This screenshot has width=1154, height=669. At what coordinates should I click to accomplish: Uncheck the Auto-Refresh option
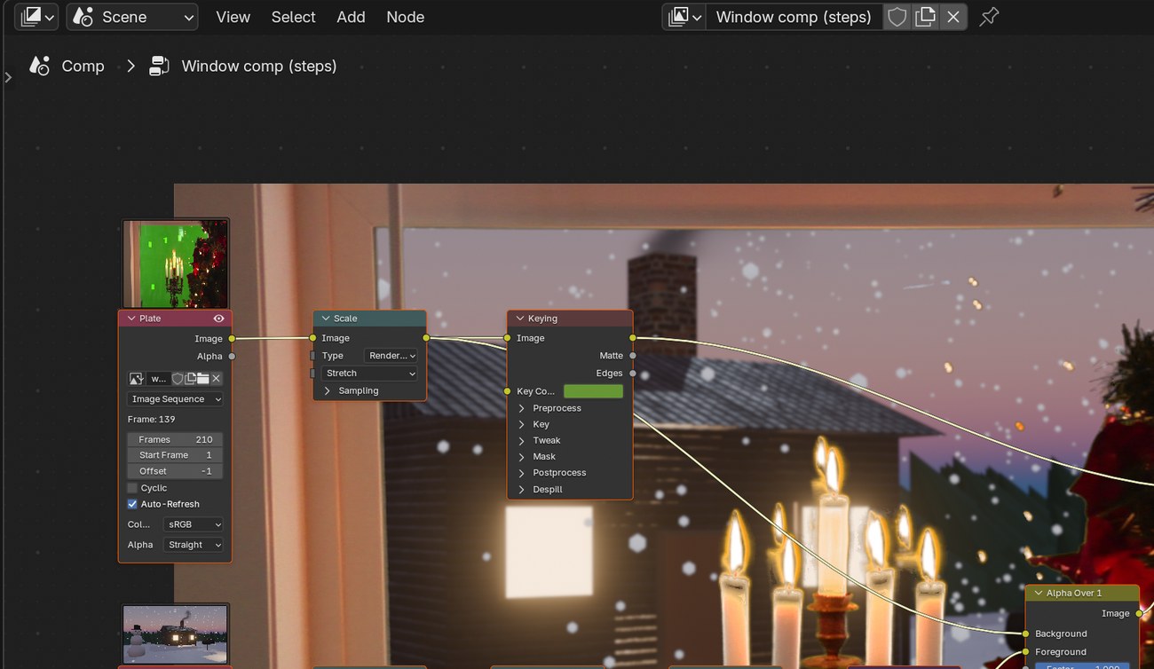point(132,504)
